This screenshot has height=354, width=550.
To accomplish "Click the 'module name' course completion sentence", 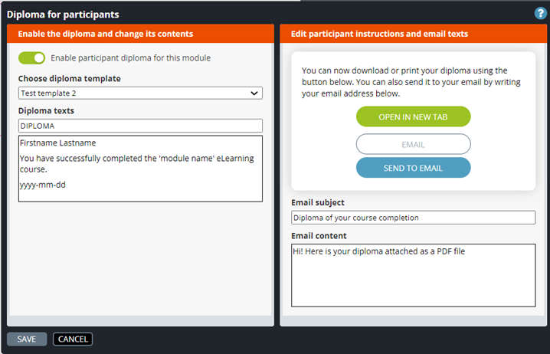I will pos(137,163).
